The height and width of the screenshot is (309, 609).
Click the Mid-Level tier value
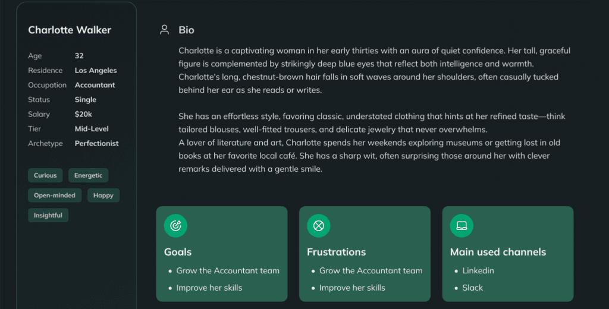coord(92,128)
